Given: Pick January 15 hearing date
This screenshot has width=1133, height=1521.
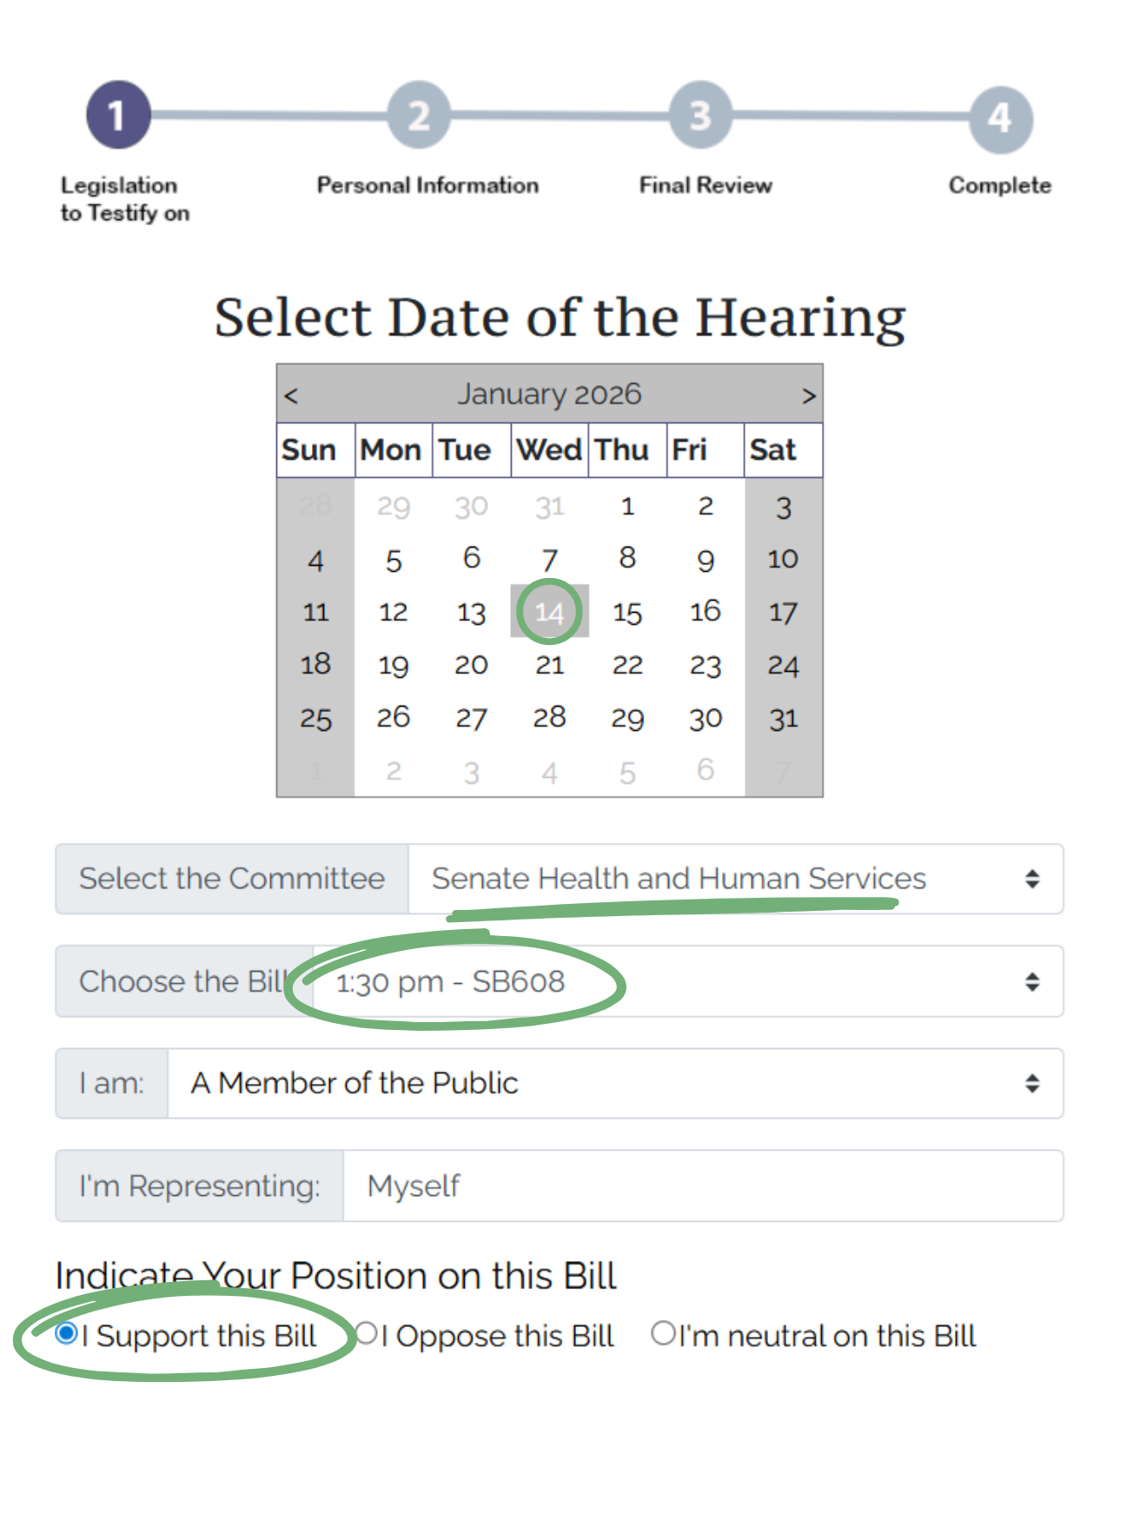Looking at the screenshot, I should [x=627, y=612].
